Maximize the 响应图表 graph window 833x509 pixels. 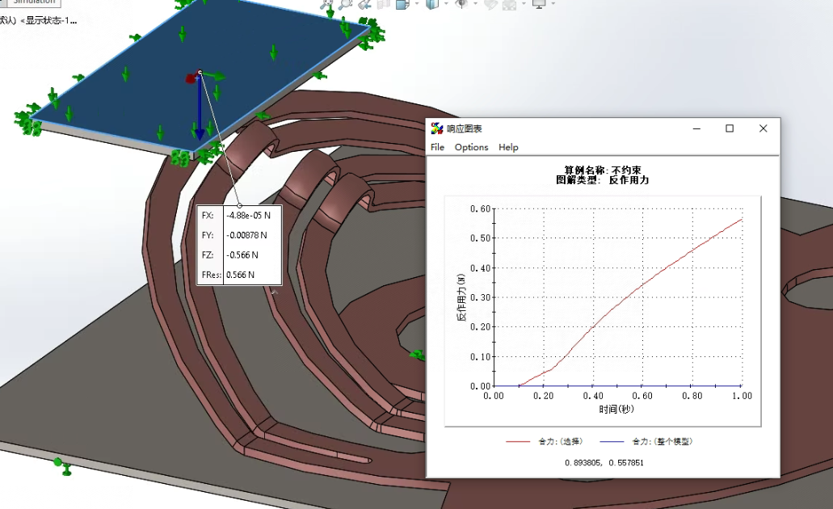(x=730, y=128)
